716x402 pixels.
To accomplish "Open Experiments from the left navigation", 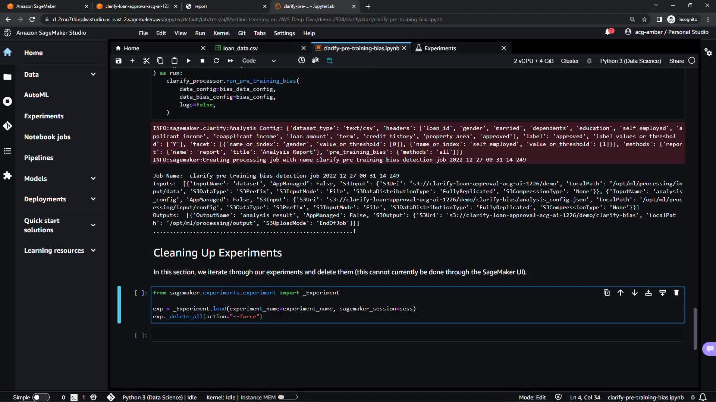I will point(44,116).
